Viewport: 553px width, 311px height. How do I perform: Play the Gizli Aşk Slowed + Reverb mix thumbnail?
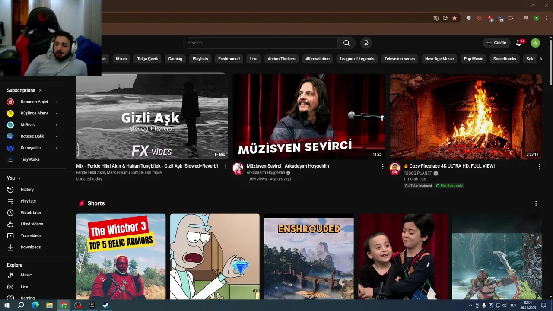click(152, 117)
